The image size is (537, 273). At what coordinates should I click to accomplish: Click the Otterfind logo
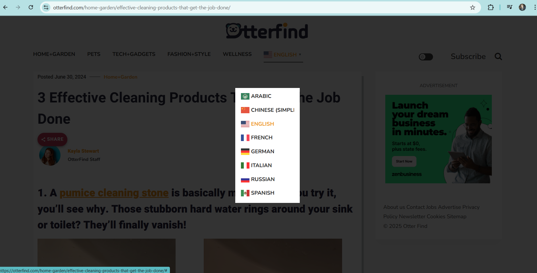pyautogui.click(x=267, y=31)
